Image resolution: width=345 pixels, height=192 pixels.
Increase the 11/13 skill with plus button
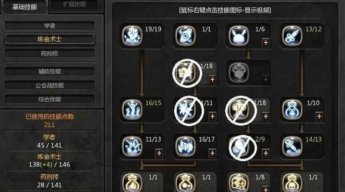coord(159,153)
